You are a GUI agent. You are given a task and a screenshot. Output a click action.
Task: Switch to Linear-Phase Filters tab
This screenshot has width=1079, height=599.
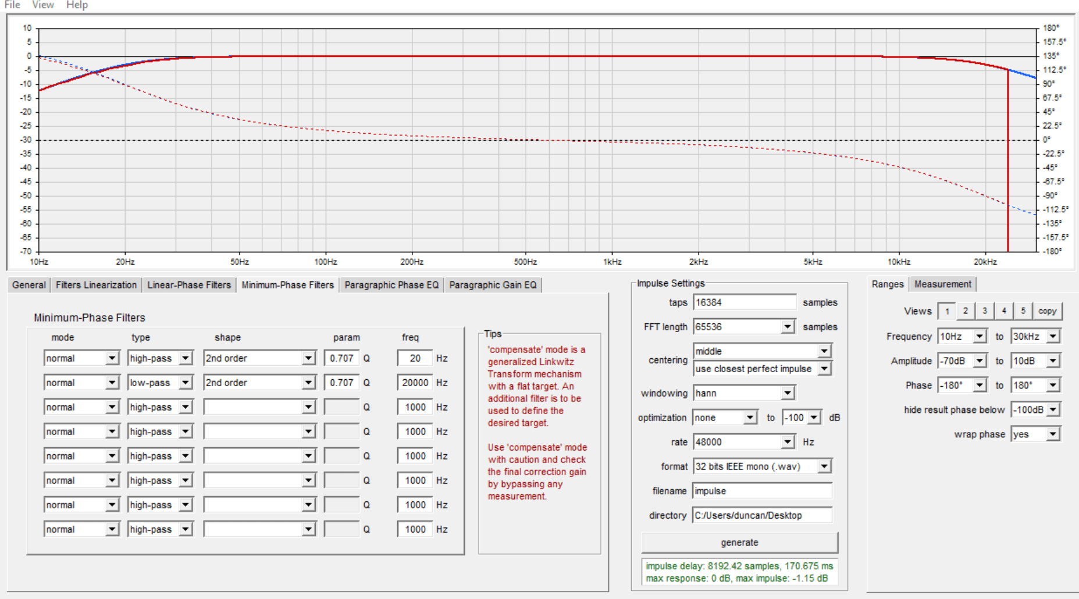click(x=189, y=285)
